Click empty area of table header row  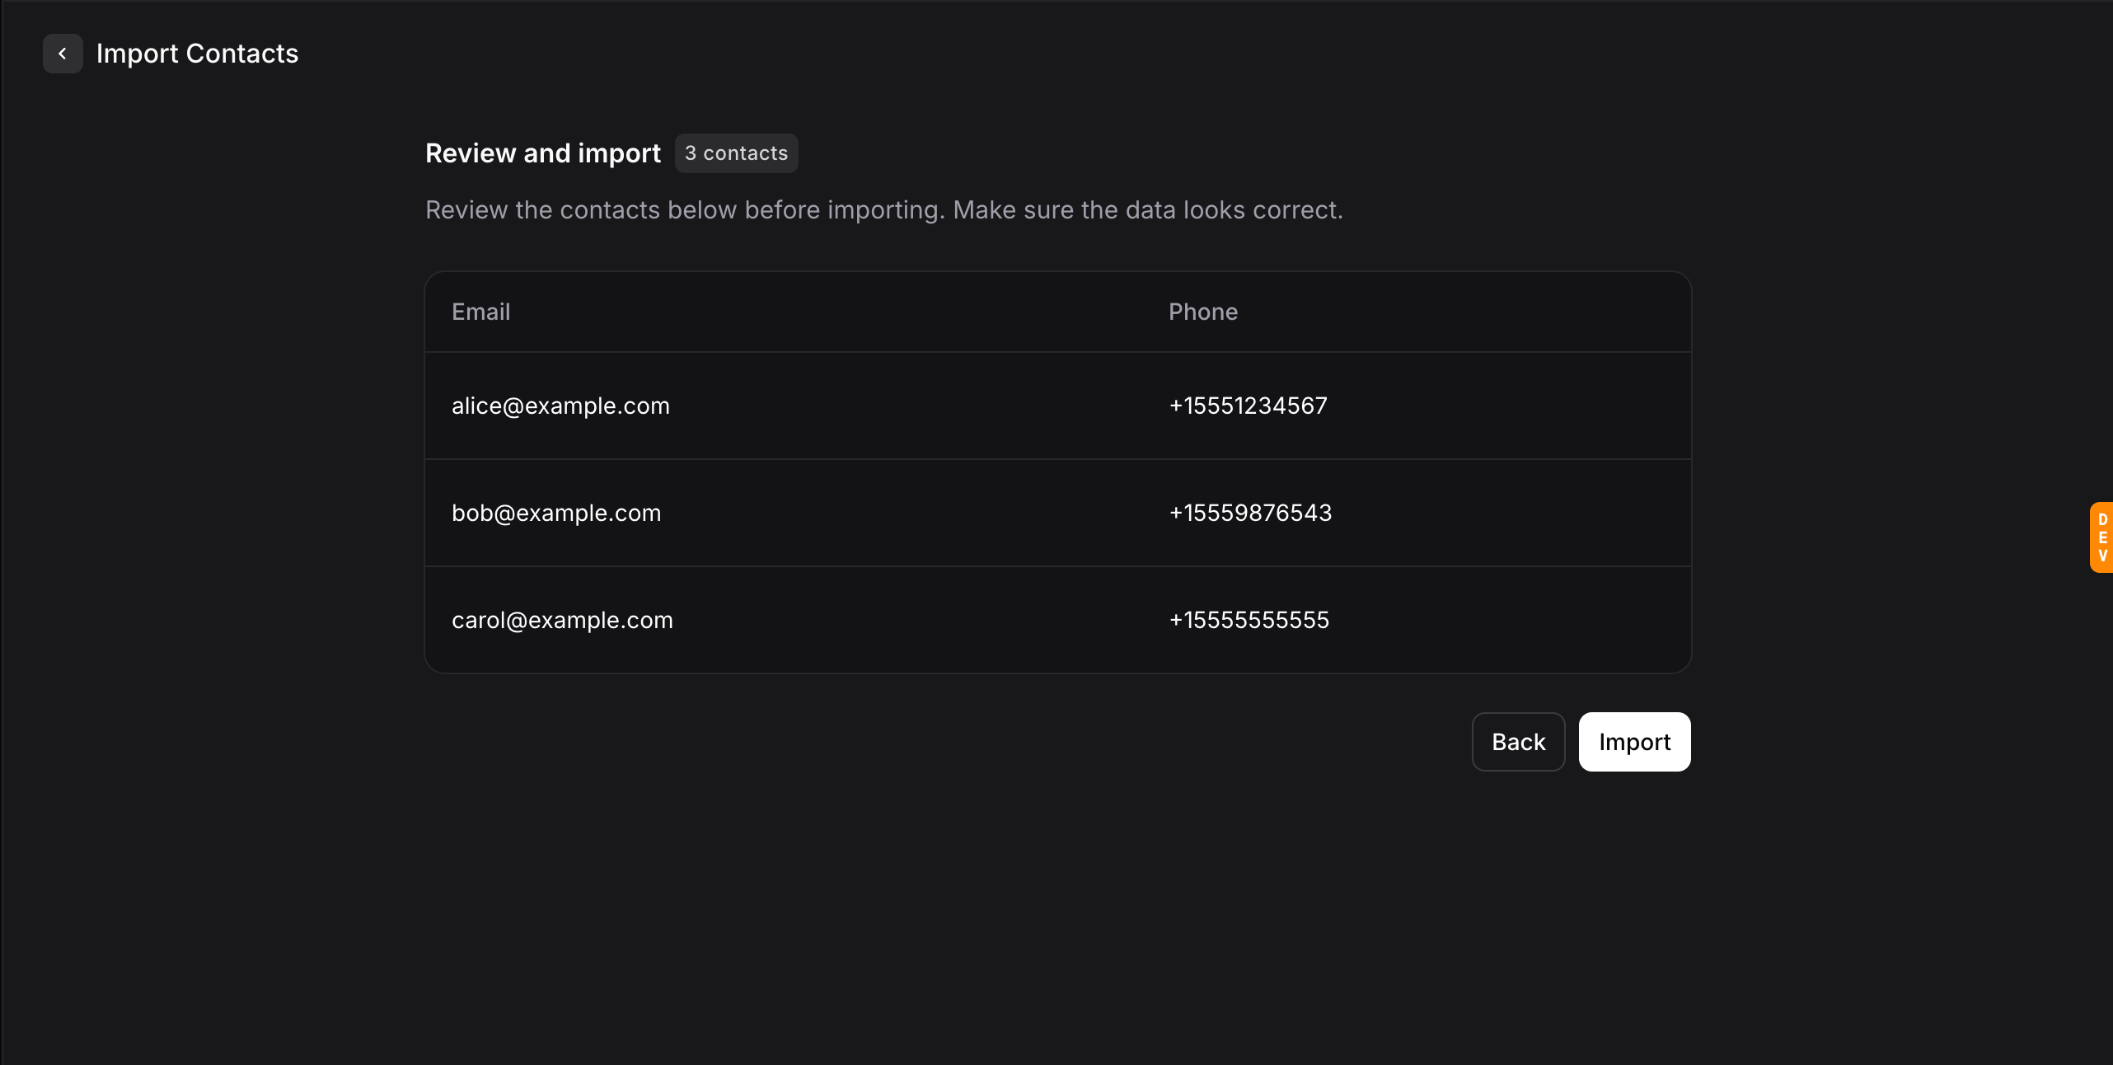(x=824, y=312)
